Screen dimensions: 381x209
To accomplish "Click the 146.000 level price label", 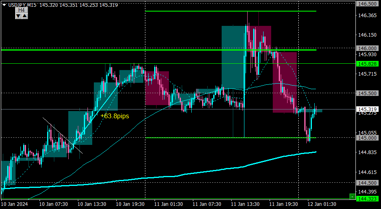I will click(367, 48).
